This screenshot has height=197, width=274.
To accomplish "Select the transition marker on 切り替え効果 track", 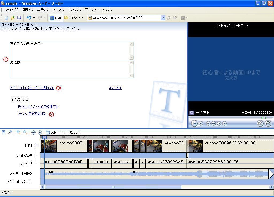I will (x=187, y=155).
